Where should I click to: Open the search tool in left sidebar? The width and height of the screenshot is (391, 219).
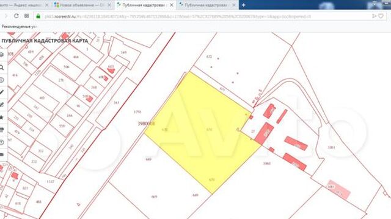(x=2, y=68)
